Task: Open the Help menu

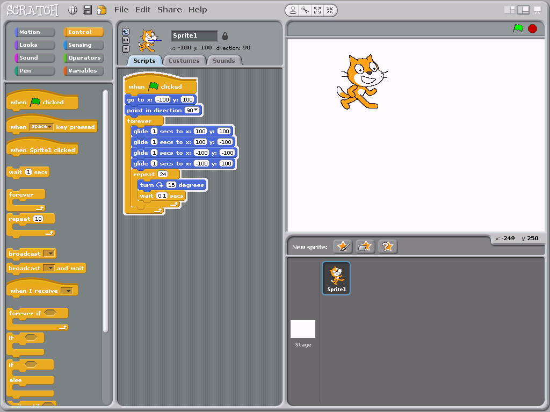Action: (198, 10)
